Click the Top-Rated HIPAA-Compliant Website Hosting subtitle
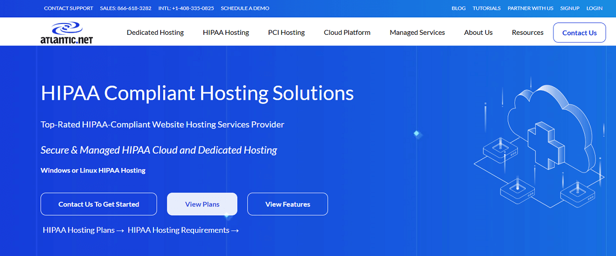 tap(162, 124)
